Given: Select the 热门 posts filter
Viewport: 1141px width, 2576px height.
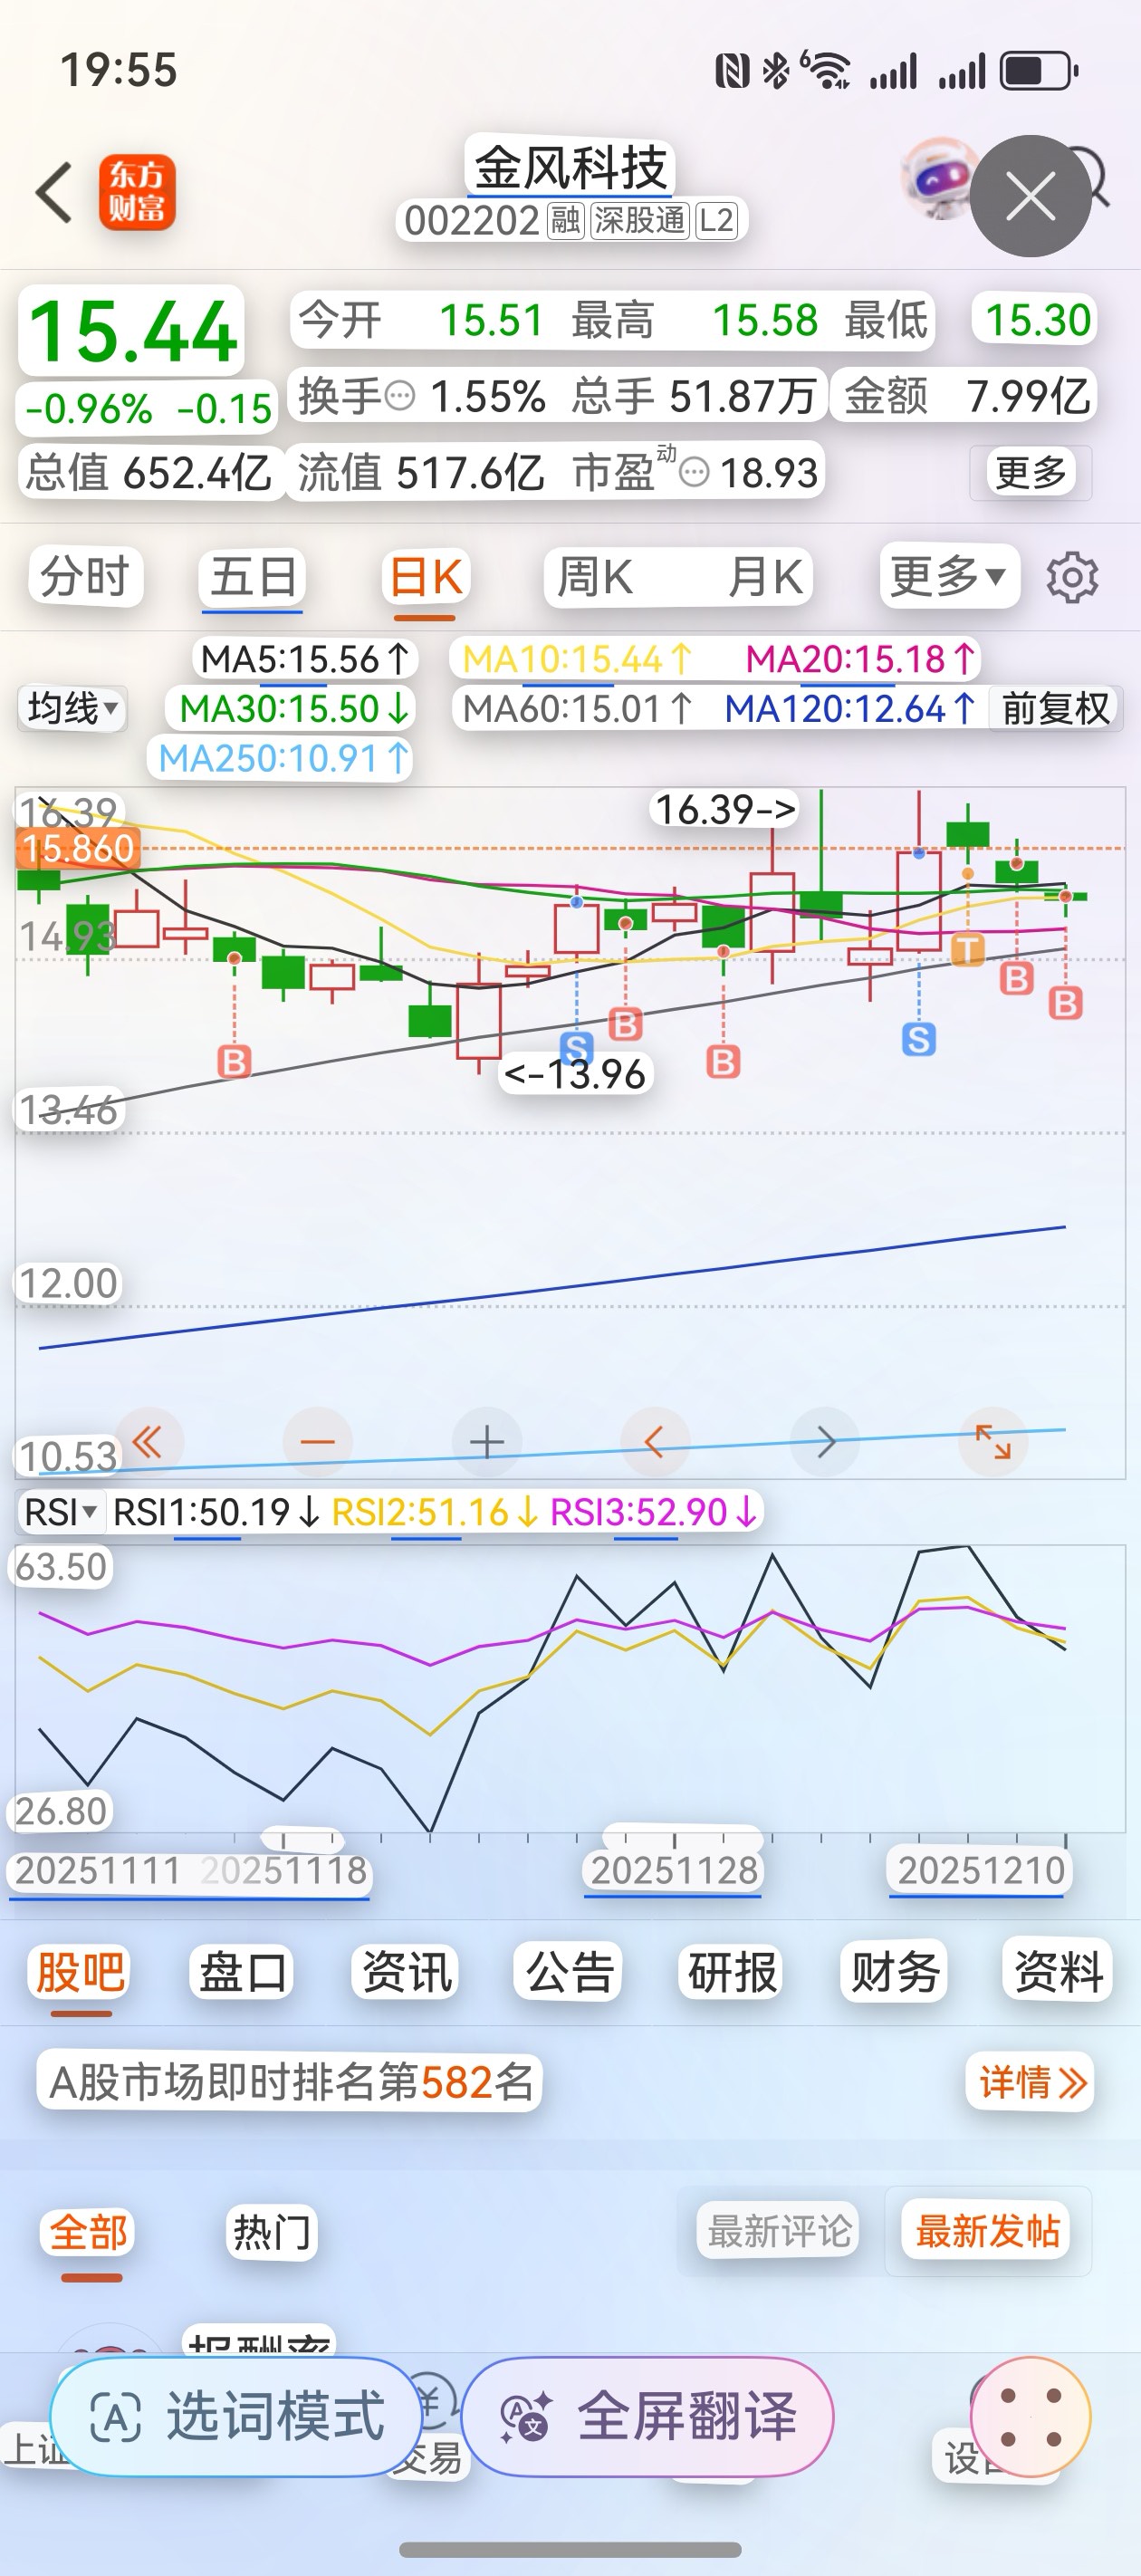Looking at the screenshot, I should [x=271, y=2231].
